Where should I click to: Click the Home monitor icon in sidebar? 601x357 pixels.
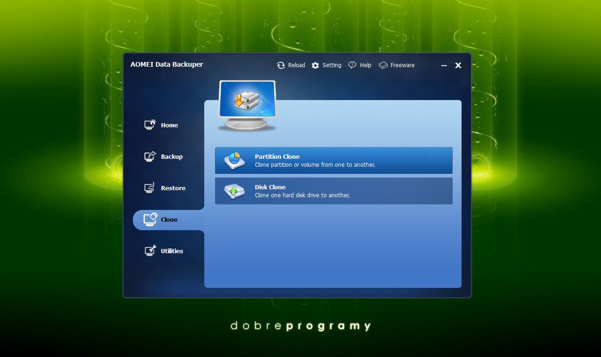tap(150, 124)
